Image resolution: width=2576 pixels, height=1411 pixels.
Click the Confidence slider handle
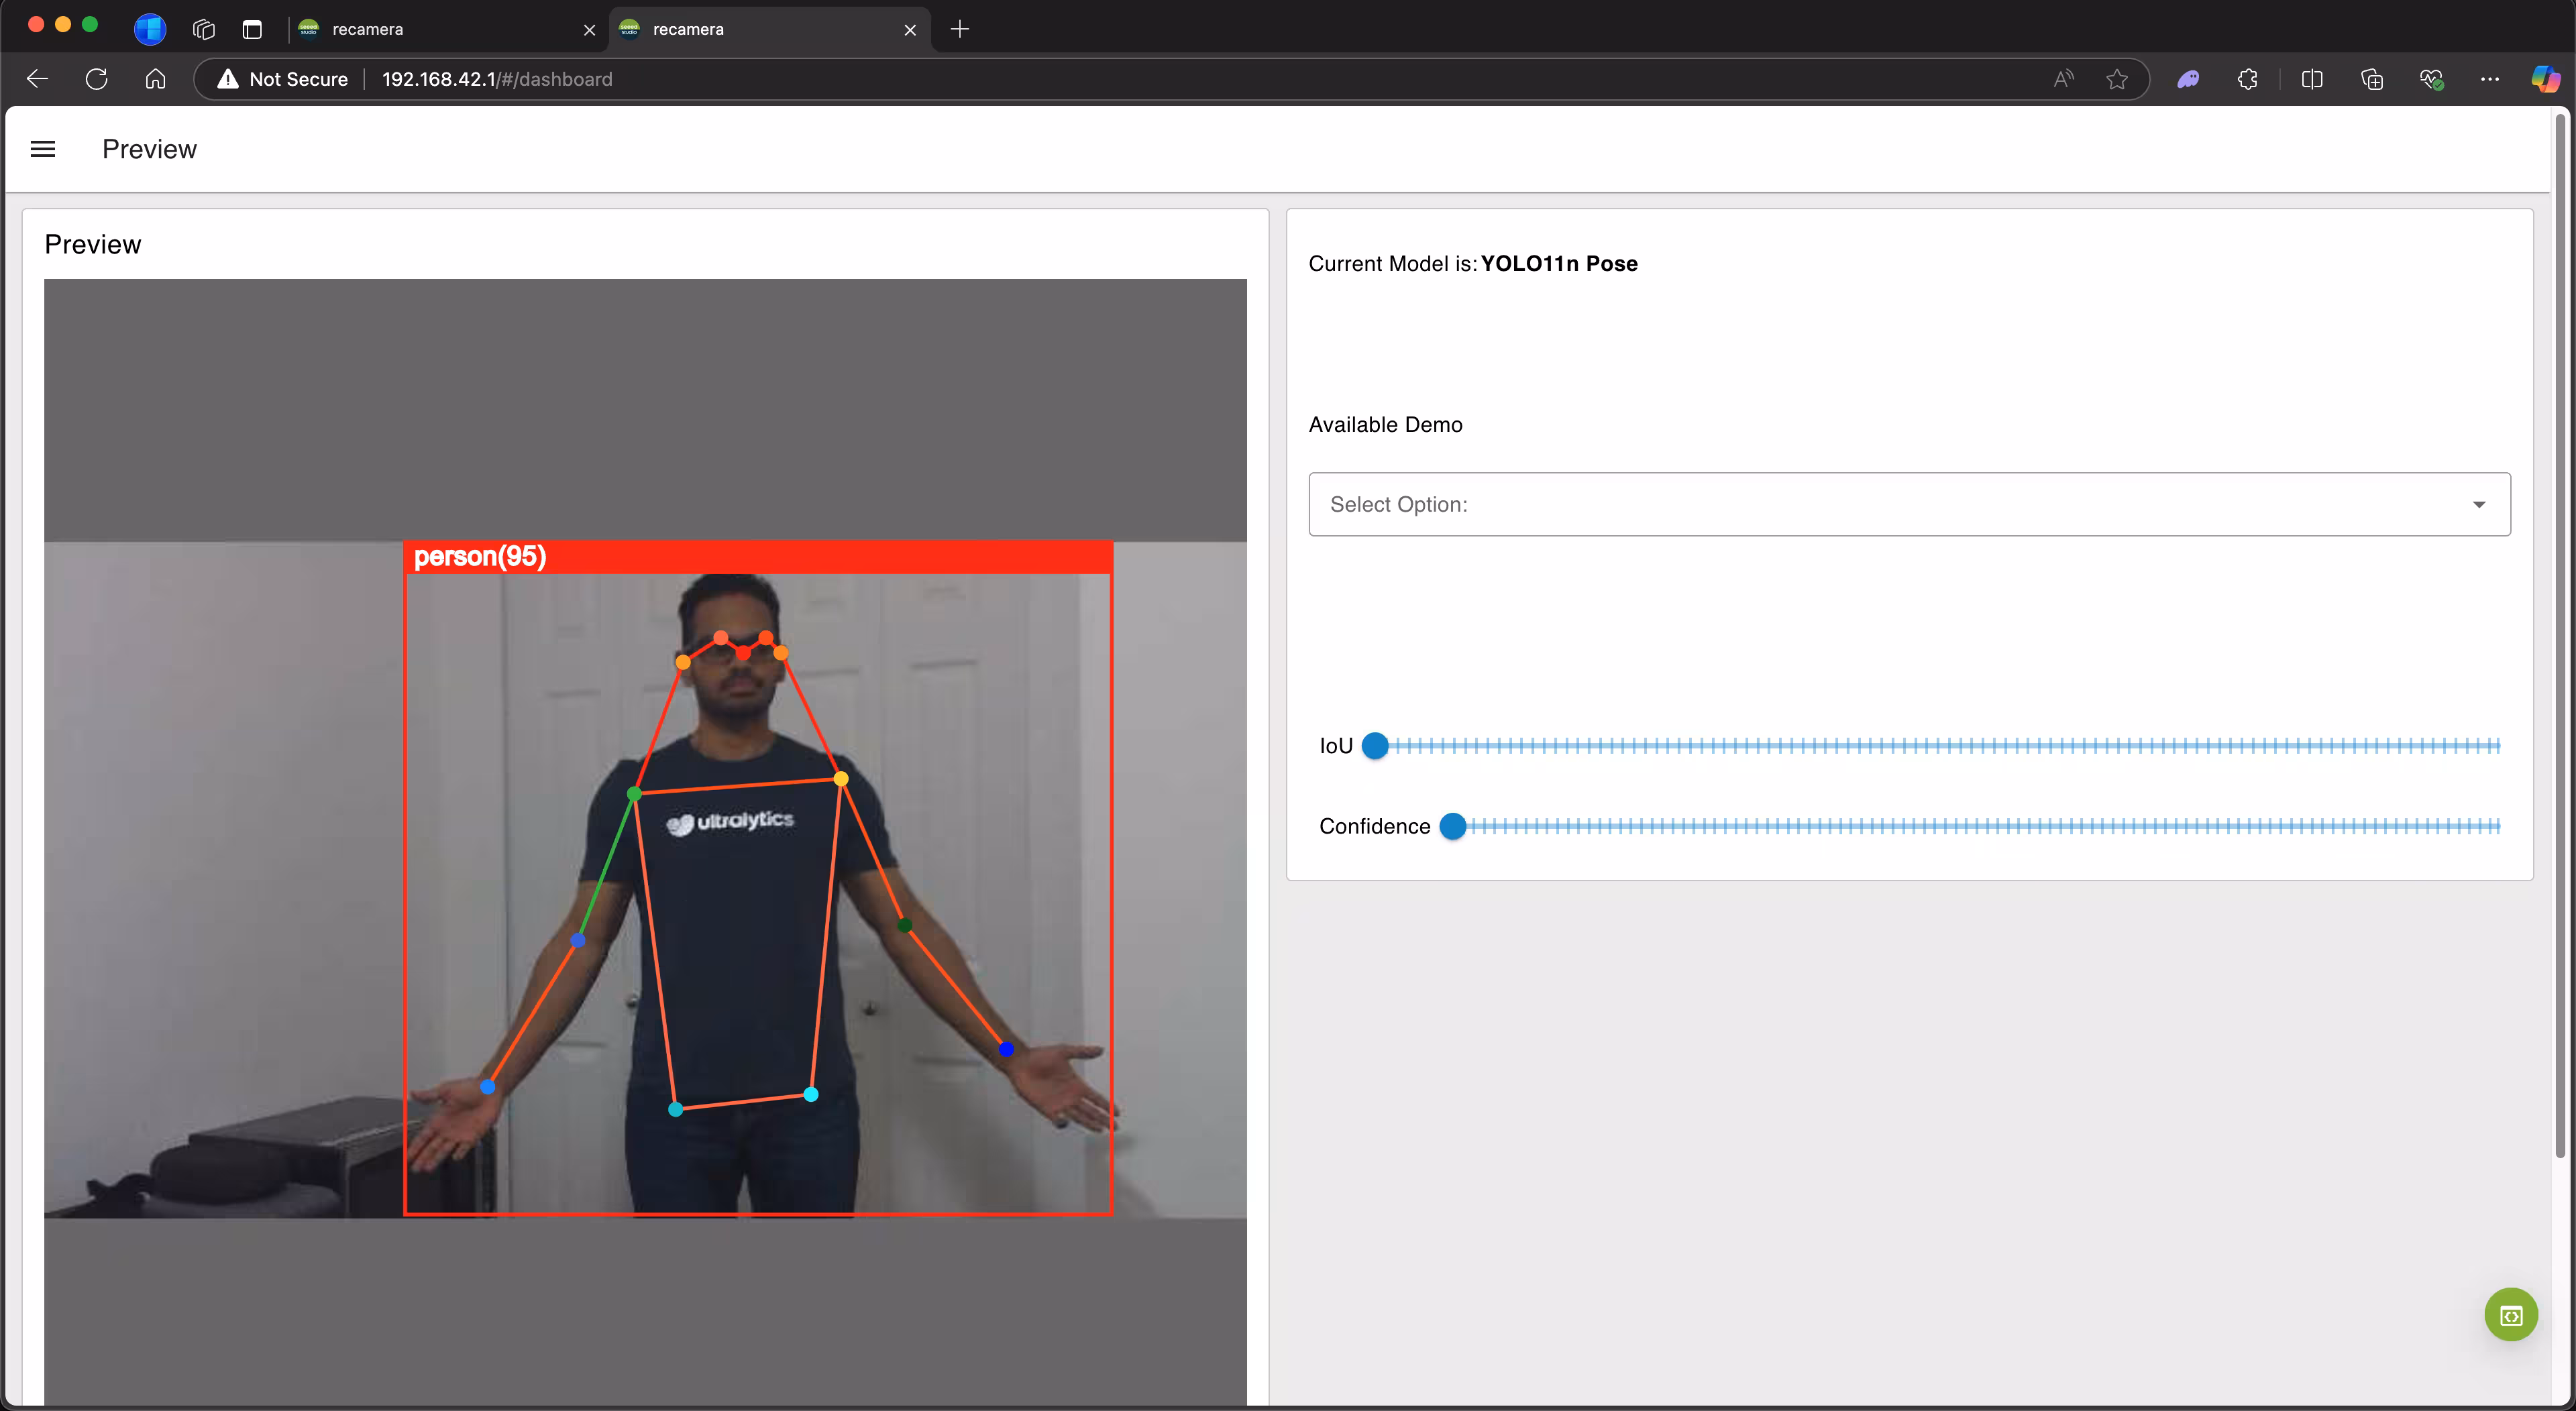pos(1452,826)
